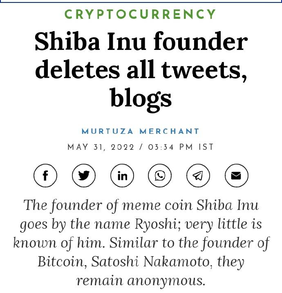Share the story on LinkedIn
282x293 pixels.
click(122, 176)
